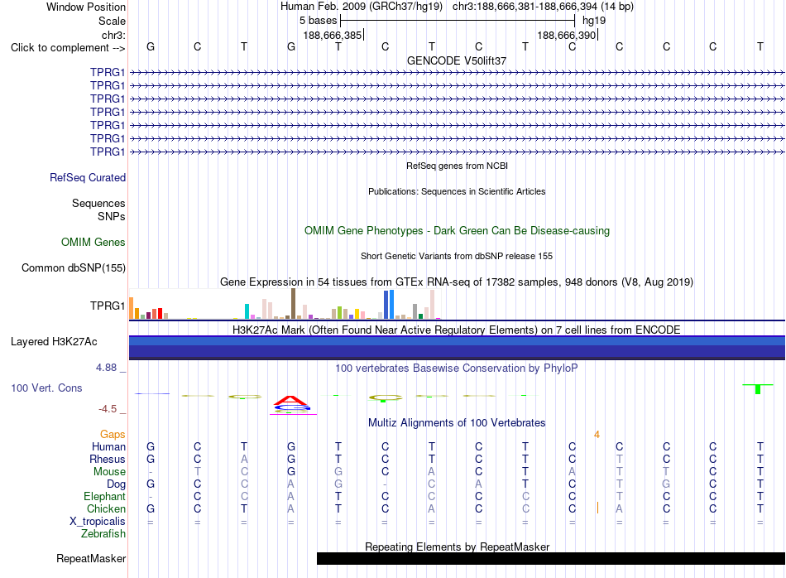Click the orange Gaps label

pos(113,435)
